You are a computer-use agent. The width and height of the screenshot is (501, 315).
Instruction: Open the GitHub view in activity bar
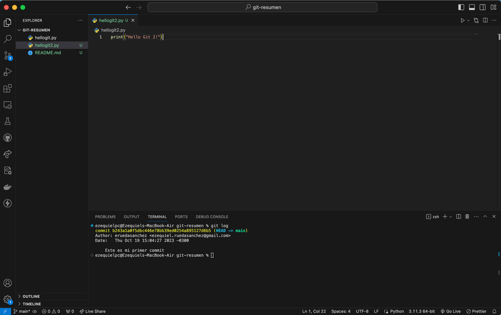7,138
